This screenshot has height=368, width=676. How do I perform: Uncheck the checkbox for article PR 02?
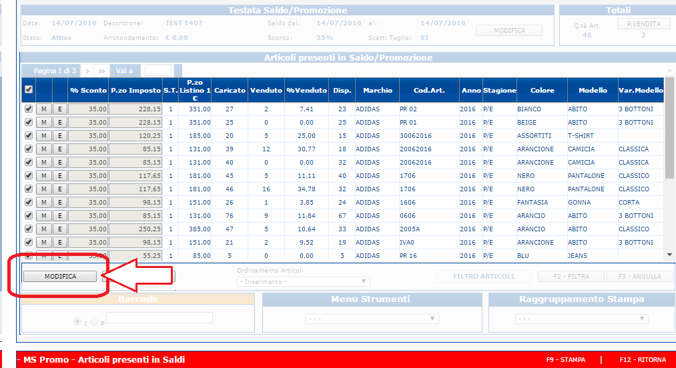[29, 109]
